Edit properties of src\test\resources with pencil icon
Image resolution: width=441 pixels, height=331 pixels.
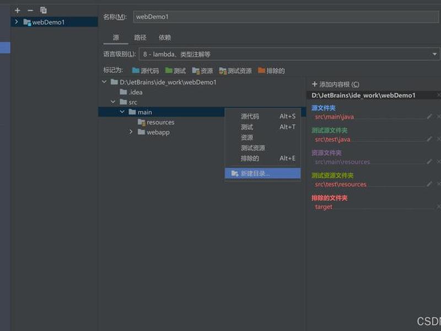pyautogui.click(x=429, y=184)
